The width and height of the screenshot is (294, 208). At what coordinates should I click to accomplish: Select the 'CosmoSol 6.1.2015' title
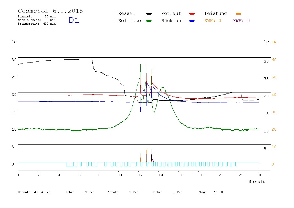coord(50,11)
